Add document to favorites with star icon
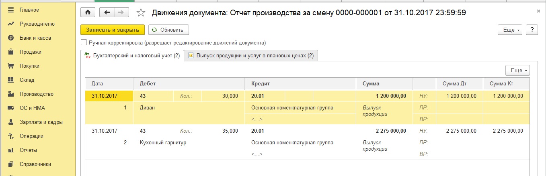The height and width of the screenshot is (176, 546). pyautogui.click(x=141, y=13)
